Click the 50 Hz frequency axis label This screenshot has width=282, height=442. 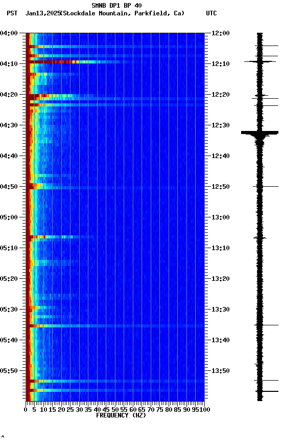pyautogui.click(x=115, y=410)
